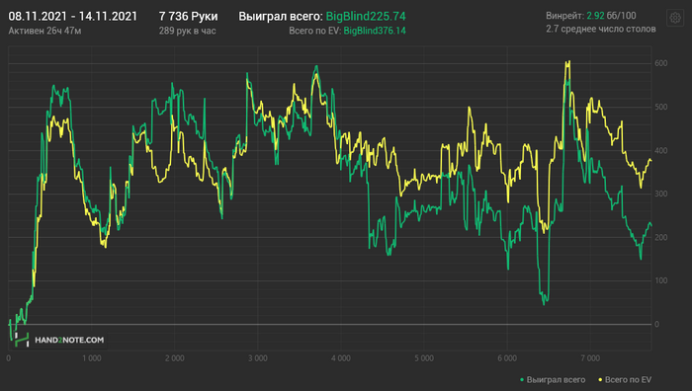Click the '289 рук в час' text
The height and width of the screenshot is (391, 692).
coord(187,31)
